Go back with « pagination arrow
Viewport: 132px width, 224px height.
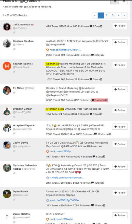click(x=95, y=16)
